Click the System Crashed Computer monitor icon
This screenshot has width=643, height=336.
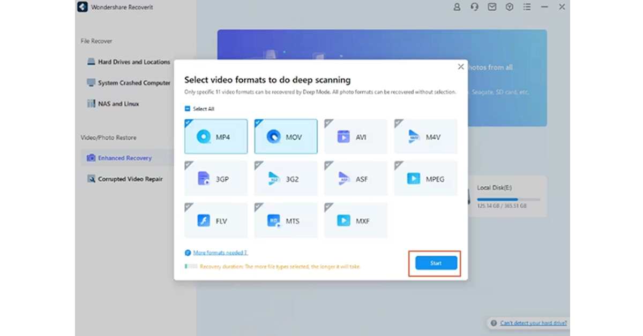tap(91, 83)
